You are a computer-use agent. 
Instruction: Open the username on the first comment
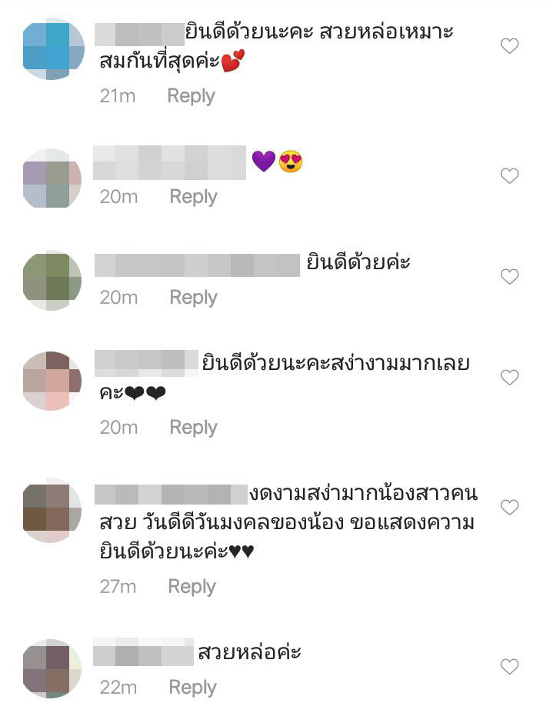pos(139,34)
